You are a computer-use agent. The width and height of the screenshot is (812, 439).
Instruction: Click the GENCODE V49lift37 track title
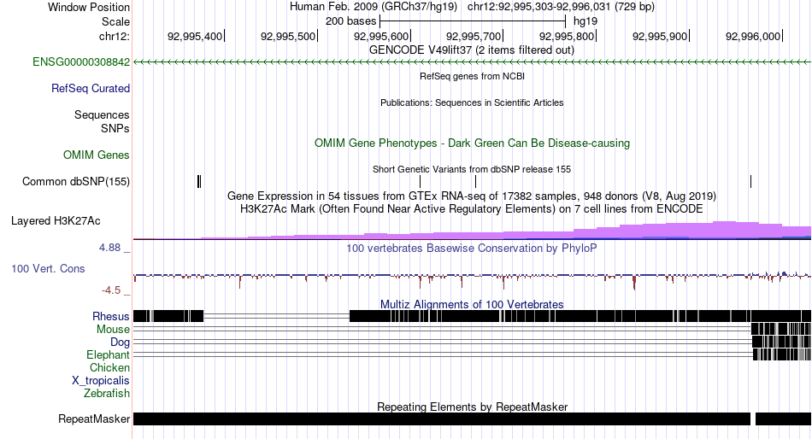click(472, 50)
